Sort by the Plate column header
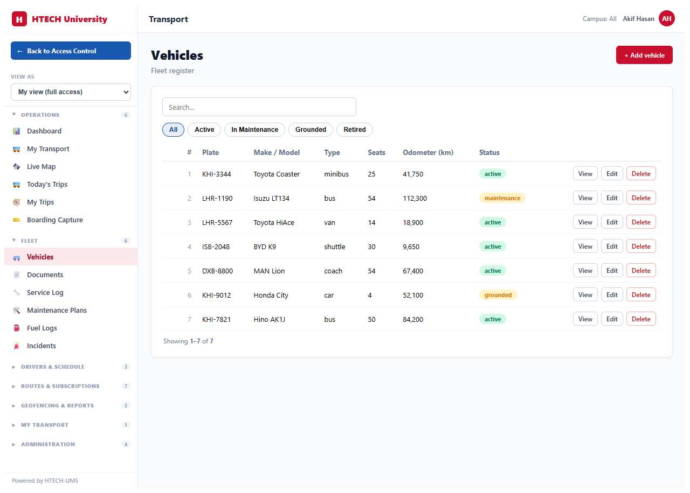The width and height of the screenshot is (690, 493). [210, 152]
